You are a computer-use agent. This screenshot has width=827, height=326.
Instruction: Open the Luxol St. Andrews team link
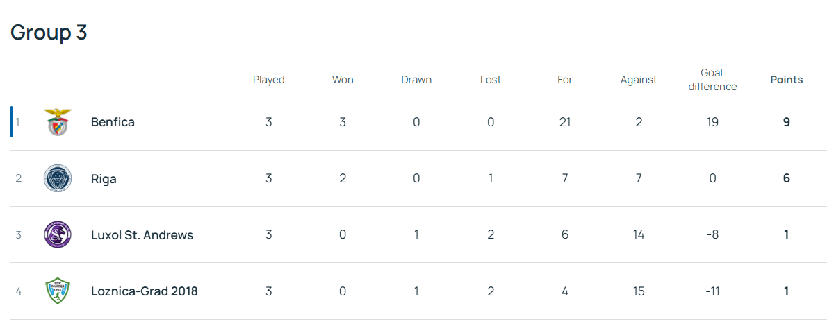point(142,235)
